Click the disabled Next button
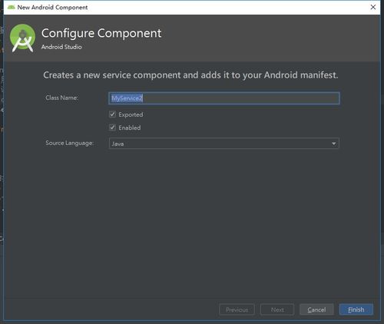The image size is (384, 324). pyautogui.click(x=277, y=309)
